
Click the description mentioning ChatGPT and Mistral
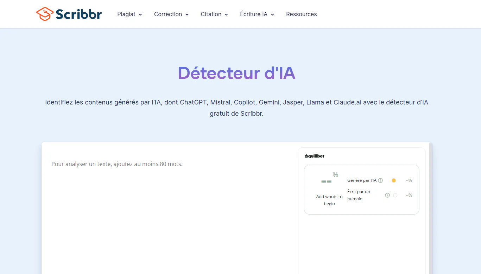pyautogui.click(x=236, y=108)
